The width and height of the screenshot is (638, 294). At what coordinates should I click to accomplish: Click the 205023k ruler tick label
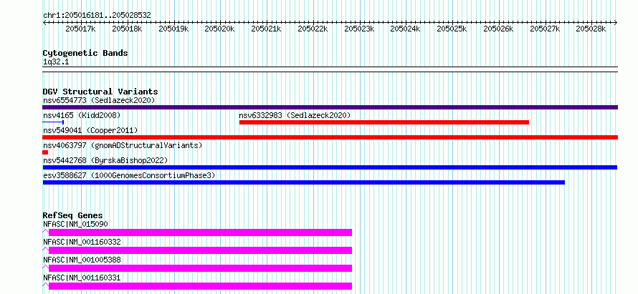coord(359,29)
